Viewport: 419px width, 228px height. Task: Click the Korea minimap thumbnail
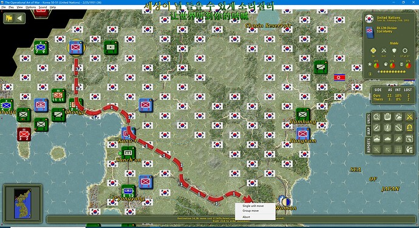[23, 203]
